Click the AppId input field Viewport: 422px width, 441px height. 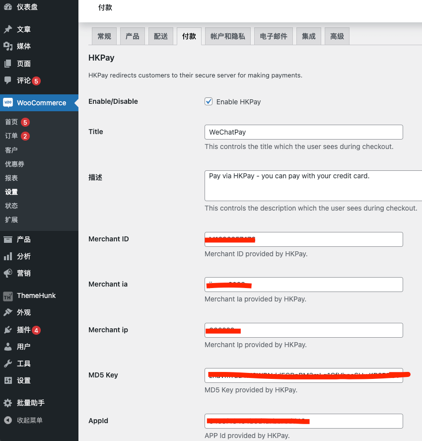click(304, 421)
